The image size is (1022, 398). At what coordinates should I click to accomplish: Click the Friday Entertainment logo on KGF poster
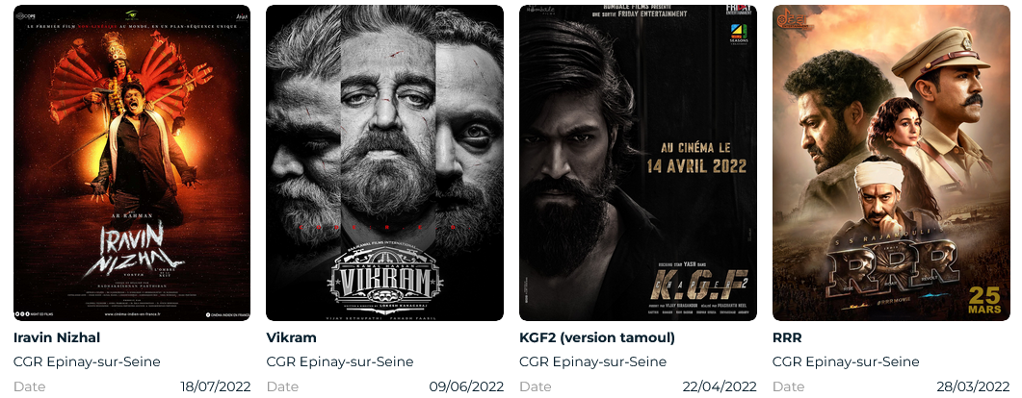739,9
